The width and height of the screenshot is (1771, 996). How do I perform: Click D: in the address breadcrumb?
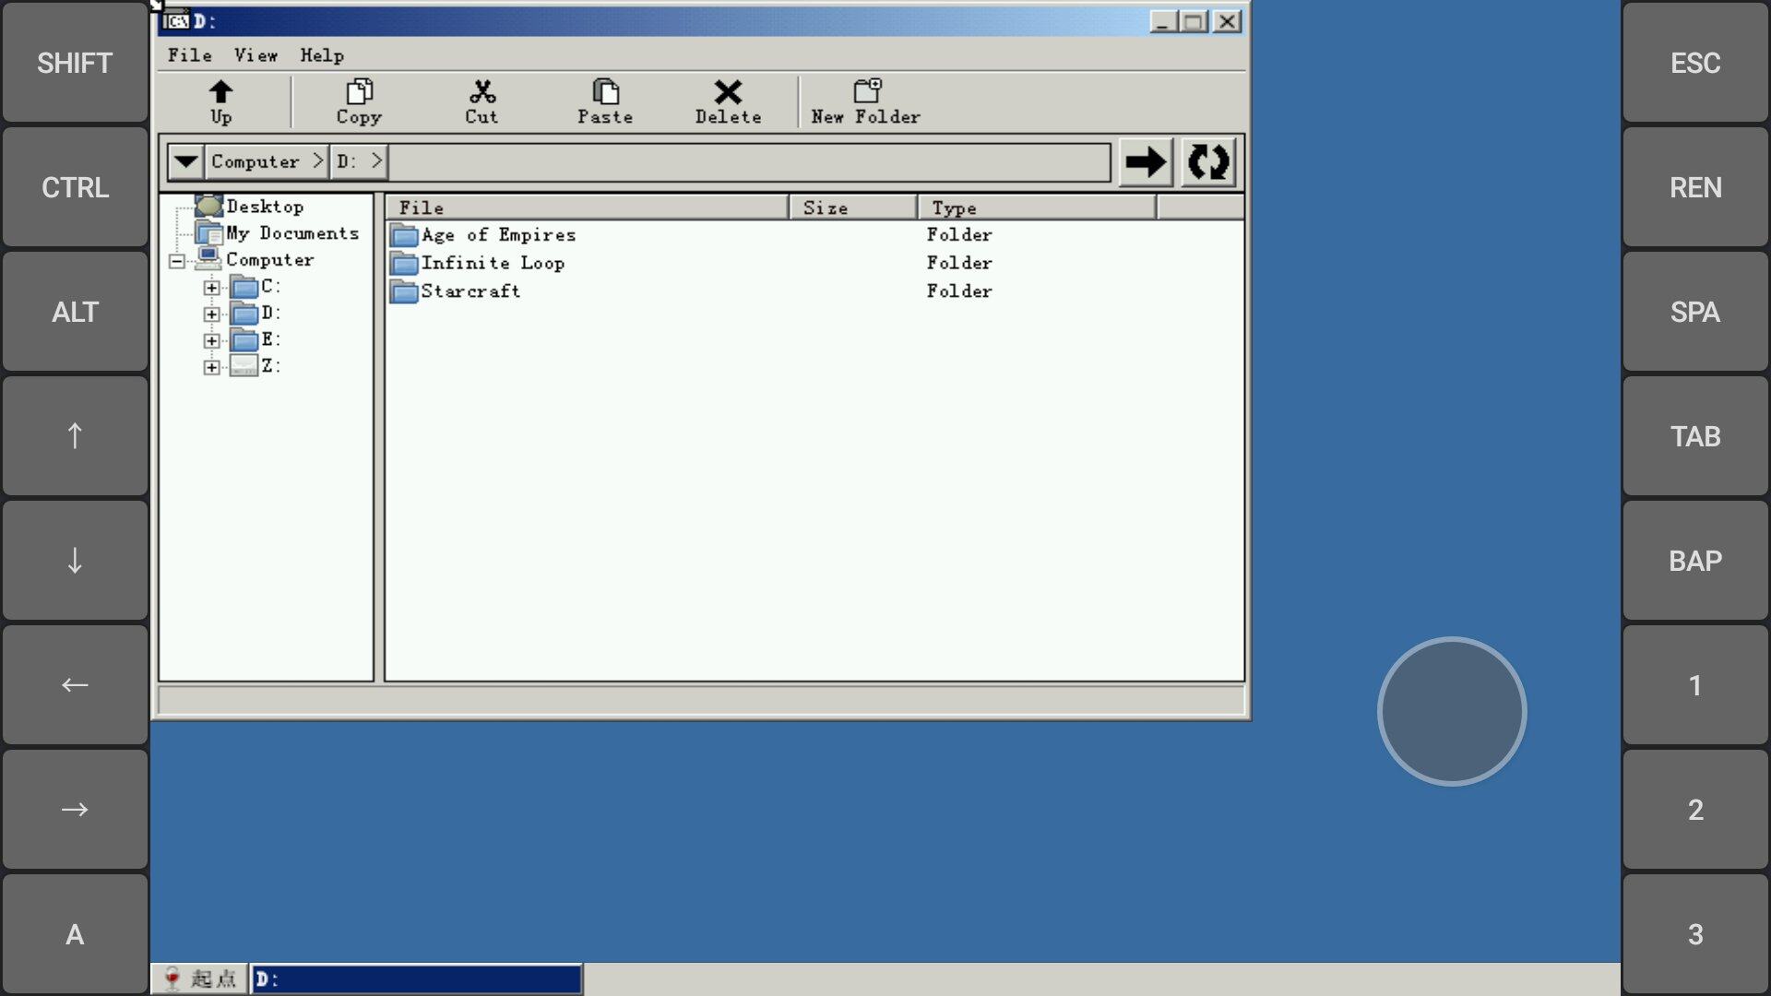[x=346, y=161]
